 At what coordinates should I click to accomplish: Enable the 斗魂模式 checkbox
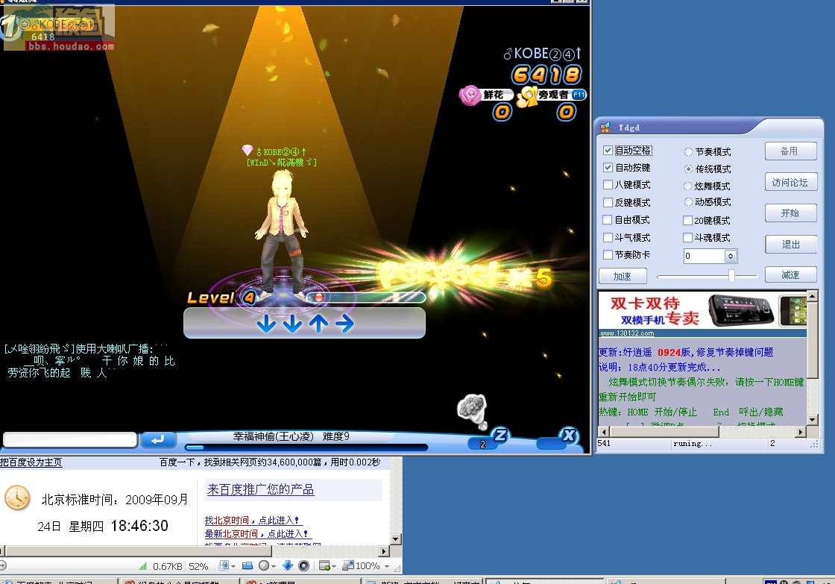click(688, 237)
